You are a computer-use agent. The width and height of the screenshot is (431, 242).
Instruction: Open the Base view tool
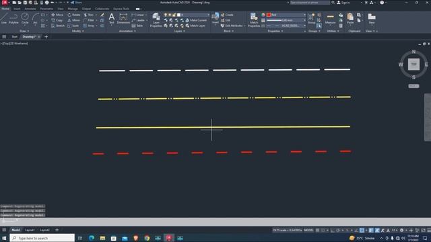(x=372, y=19)
